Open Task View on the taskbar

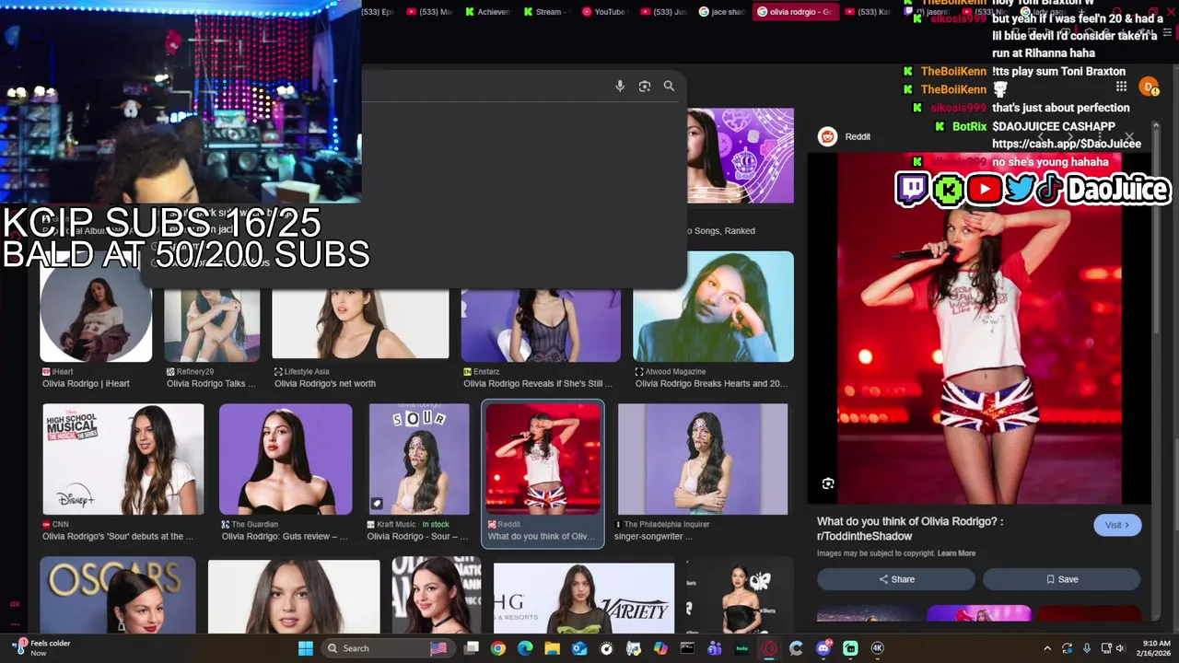pos(471,648)
